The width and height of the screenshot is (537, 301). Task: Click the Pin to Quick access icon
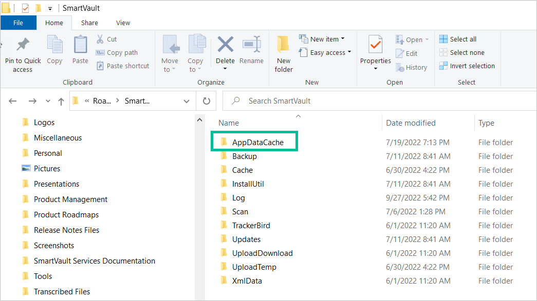tap(23, 45)
